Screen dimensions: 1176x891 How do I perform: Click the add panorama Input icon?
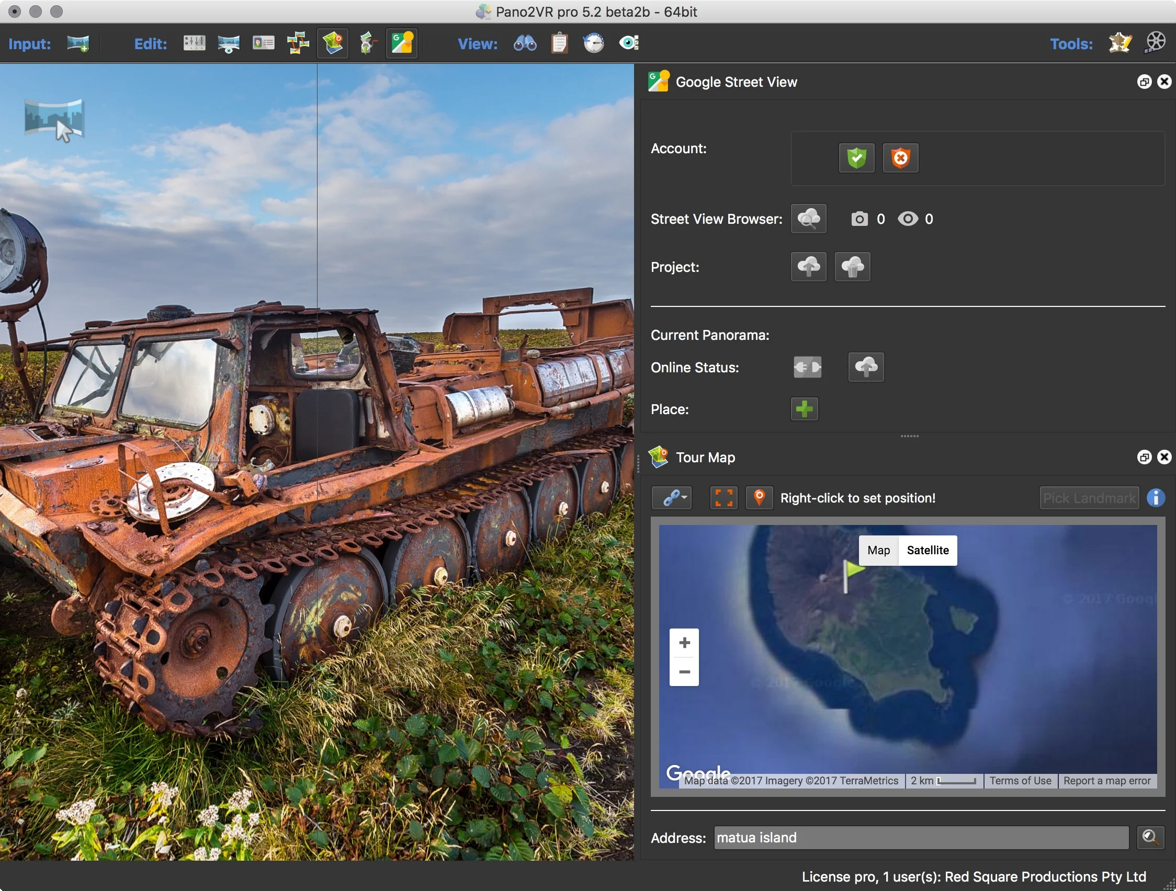point(77,43)
